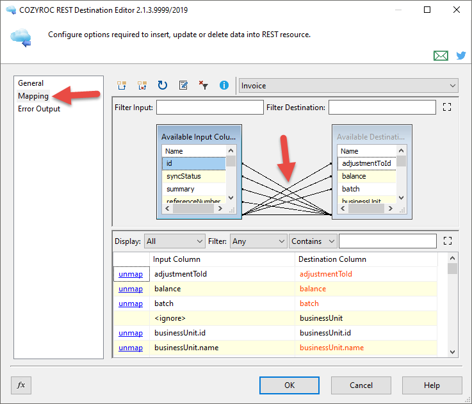472x404 pixels.
Task: Click up arrow of input columns scrollbar
Action: 231,150
